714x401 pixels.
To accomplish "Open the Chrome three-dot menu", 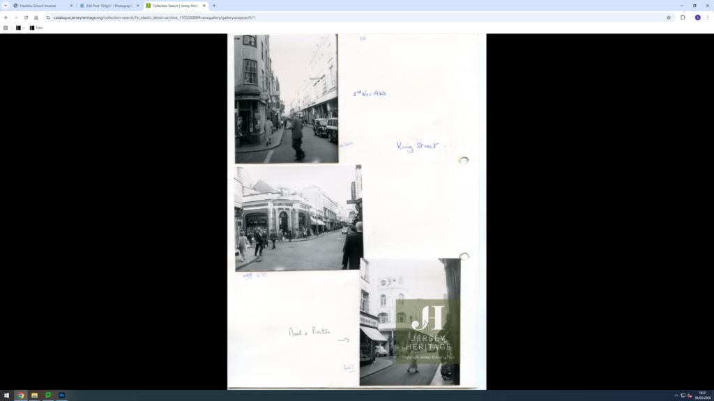I will pos(708,17).
